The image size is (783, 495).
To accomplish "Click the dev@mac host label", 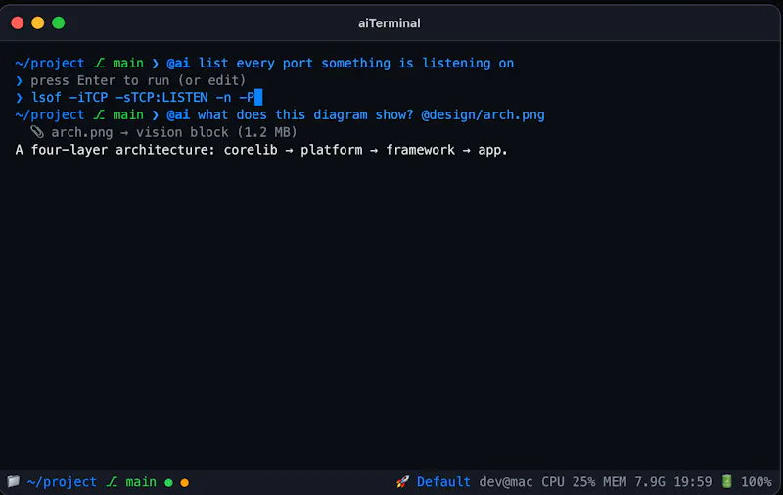I will pos(505,482).
